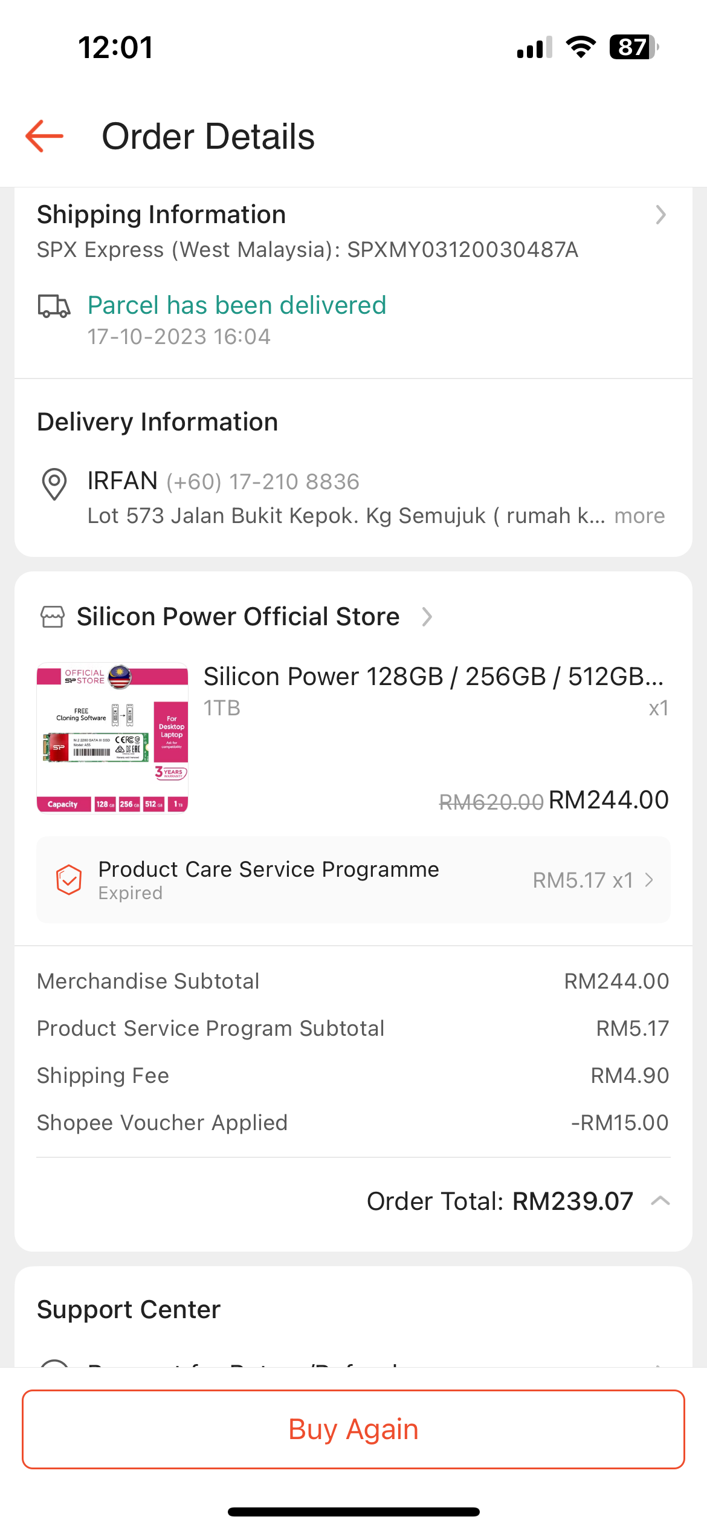Open the Silicon Power SSD product thumbnail
This screenshot has height=1531, width=707.
click(x=112, y=738)
